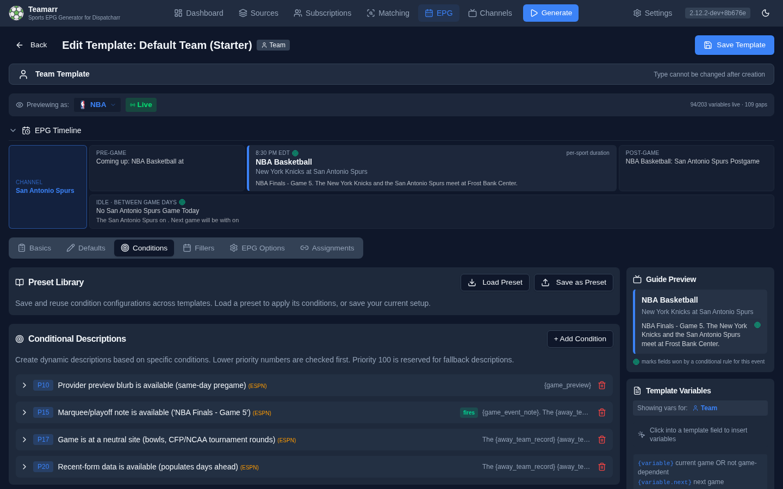Click the {game_preview} template text
The image size is (783, 489).
point(567,385)
